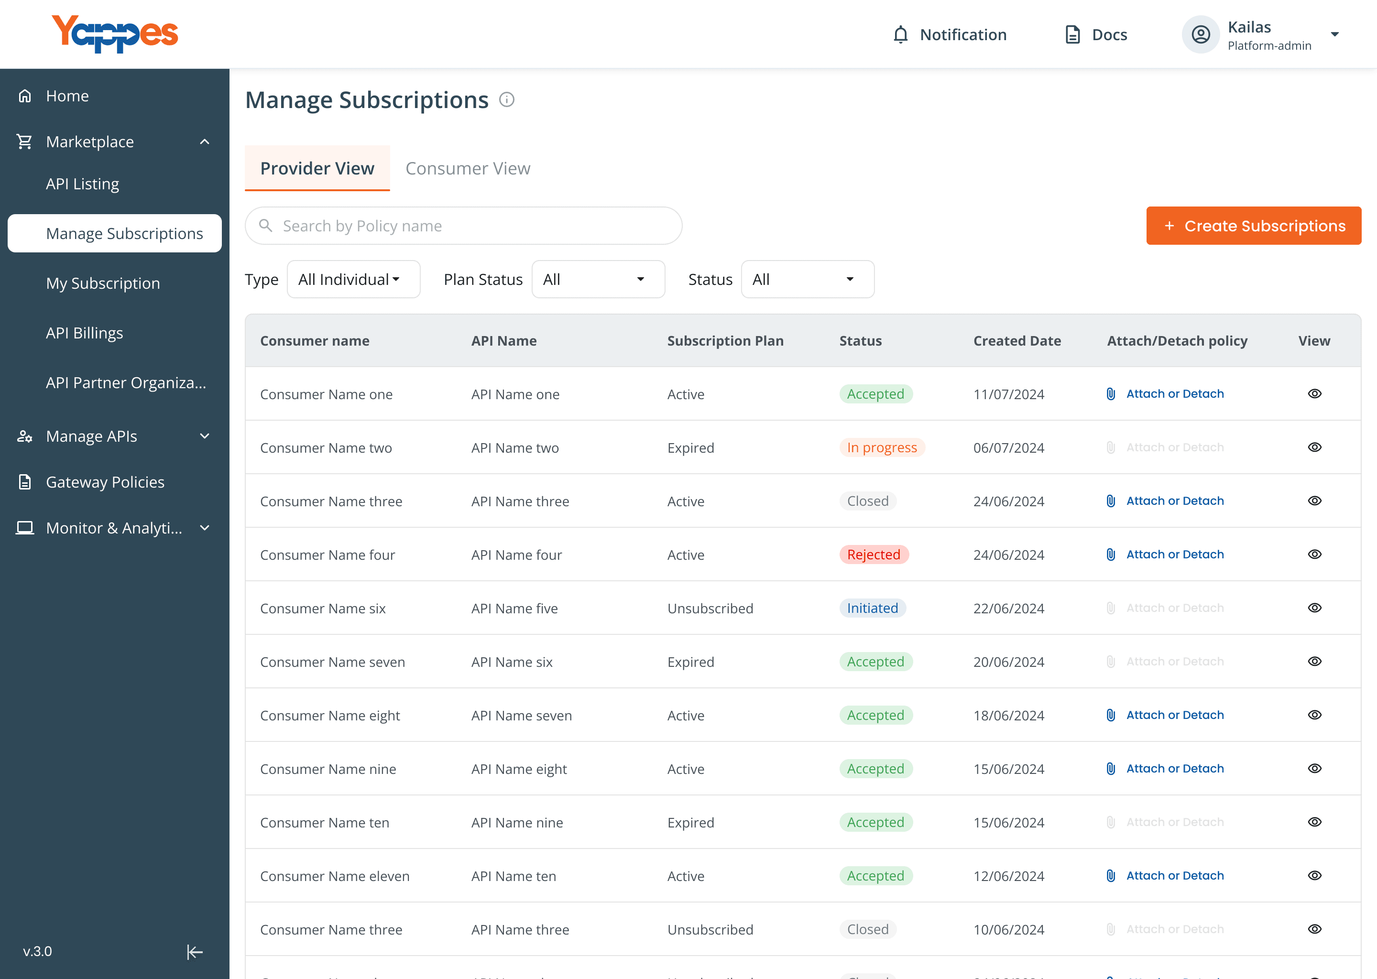Click the info icon beside Manage Subscriptions
This screenshot has width=1377, height=979.
point(506,99)
